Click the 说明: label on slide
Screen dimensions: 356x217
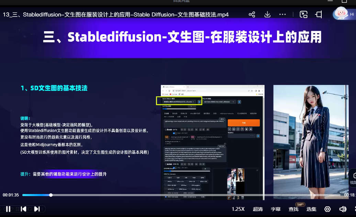25,118
